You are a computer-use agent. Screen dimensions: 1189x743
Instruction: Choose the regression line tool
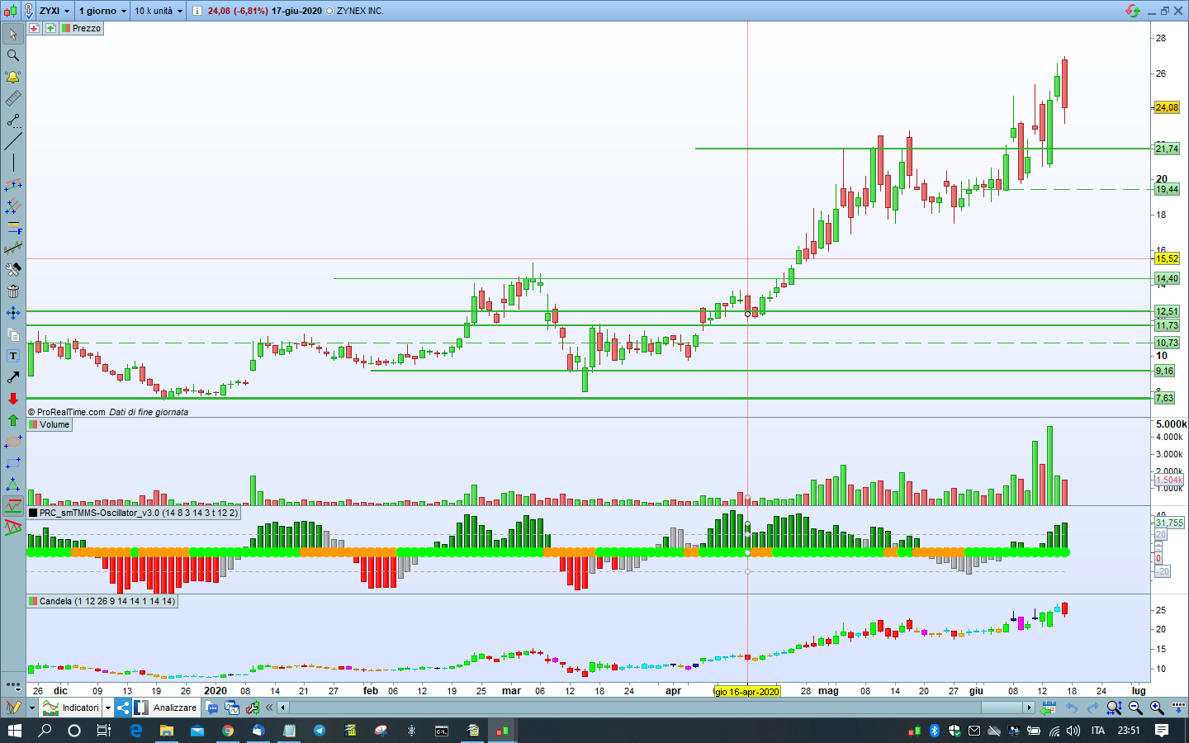[x=12, y=248]
